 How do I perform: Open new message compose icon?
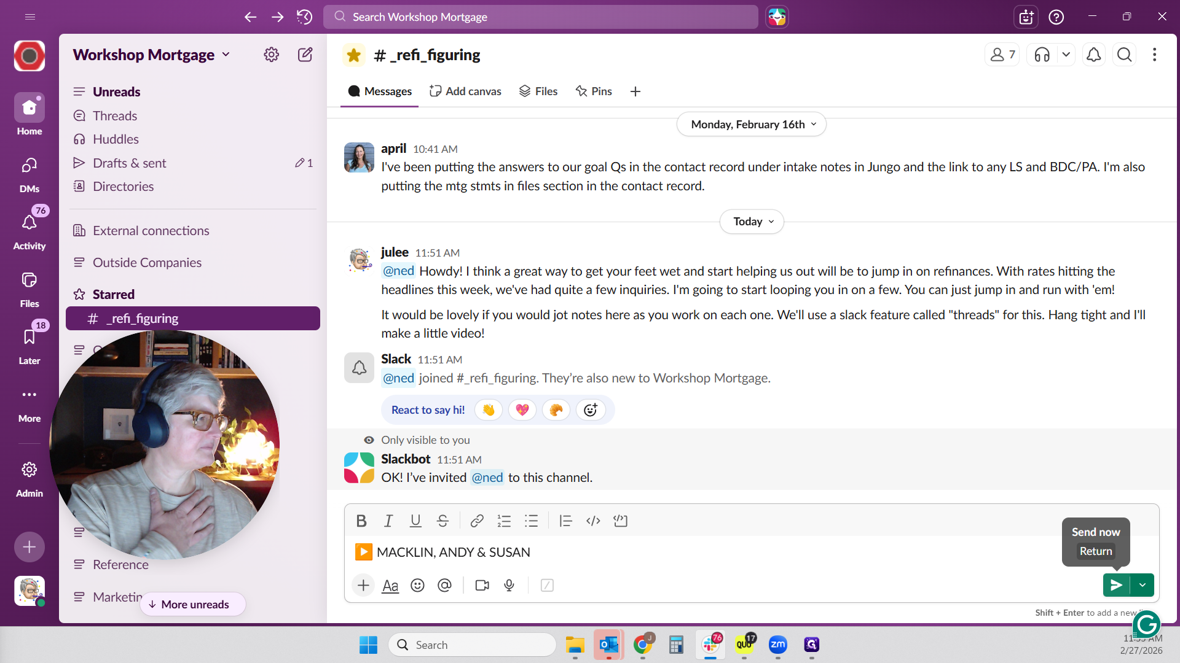pos(305,55)
